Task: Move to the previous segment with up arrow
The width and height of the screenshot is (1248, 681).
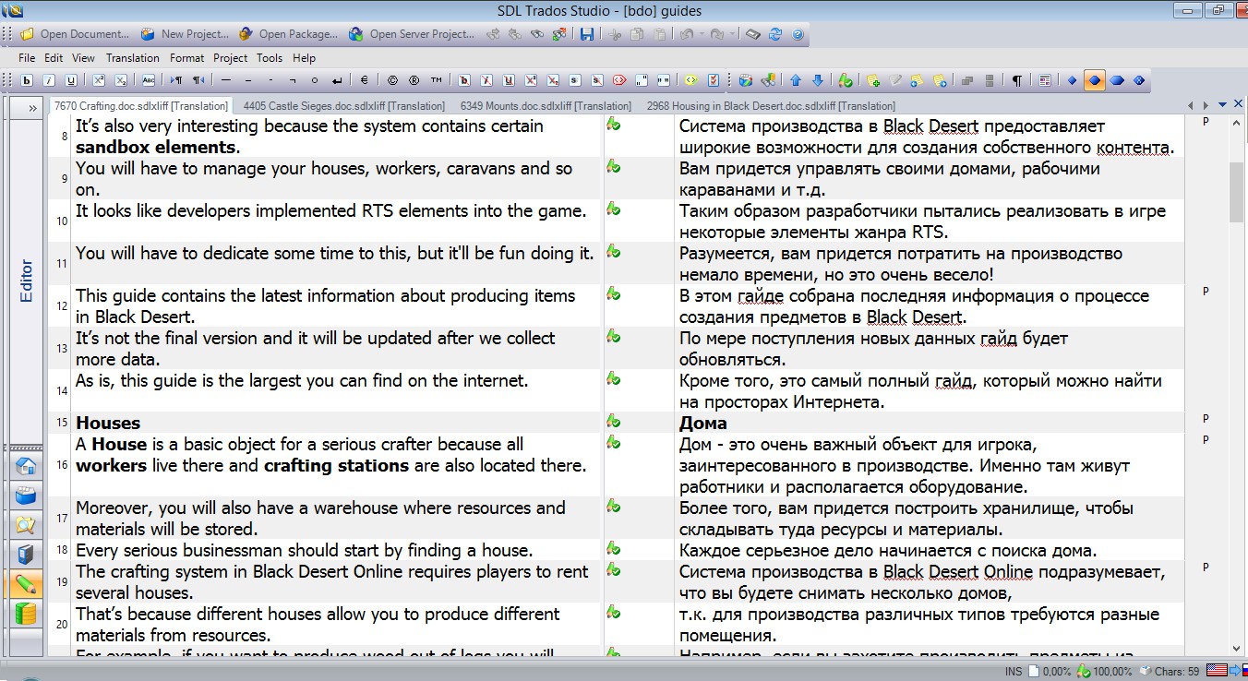Action: tap(796, 80)
